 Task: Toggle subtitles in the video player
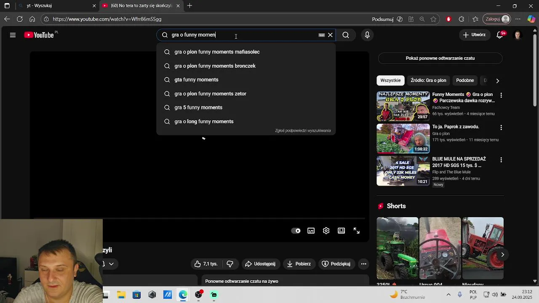[x=311, y=231]
